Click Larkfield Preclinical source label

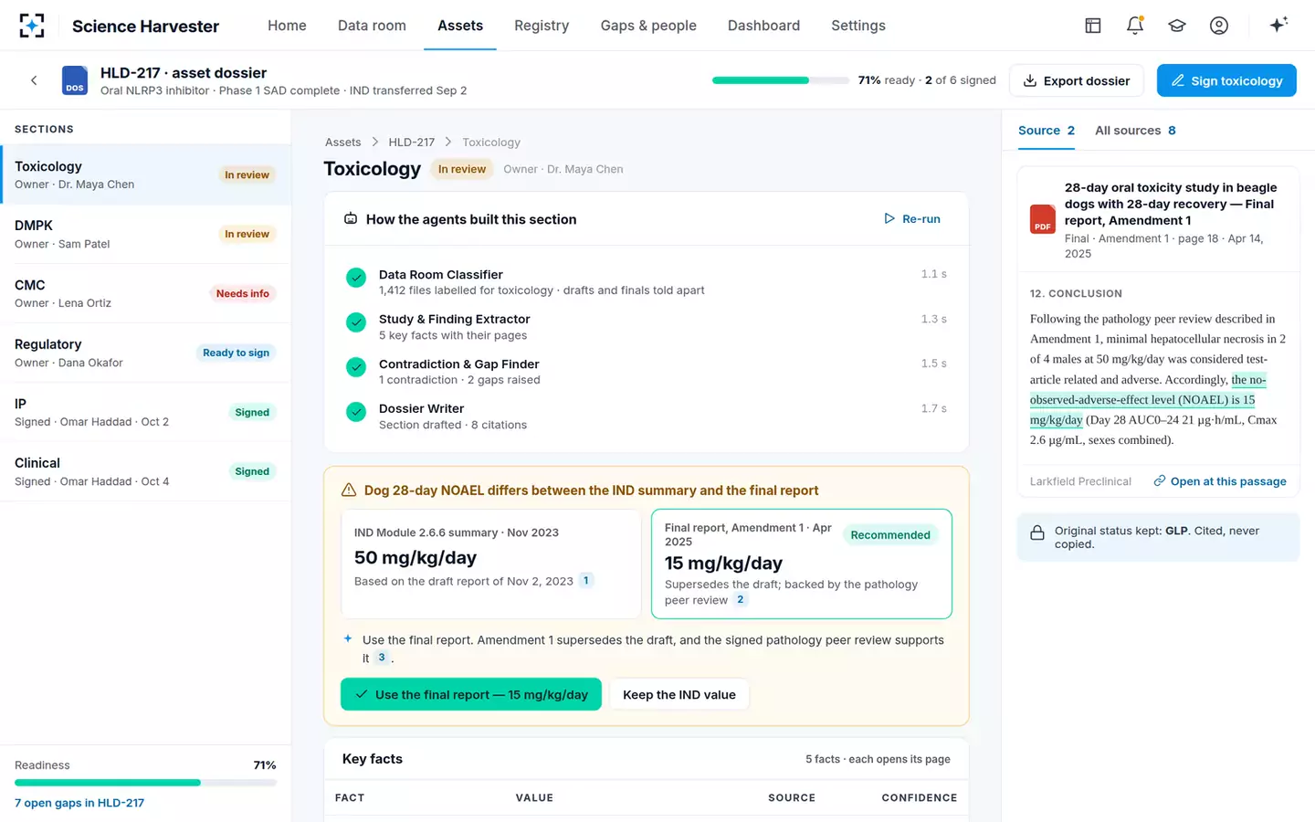(x=1080, y=481)
